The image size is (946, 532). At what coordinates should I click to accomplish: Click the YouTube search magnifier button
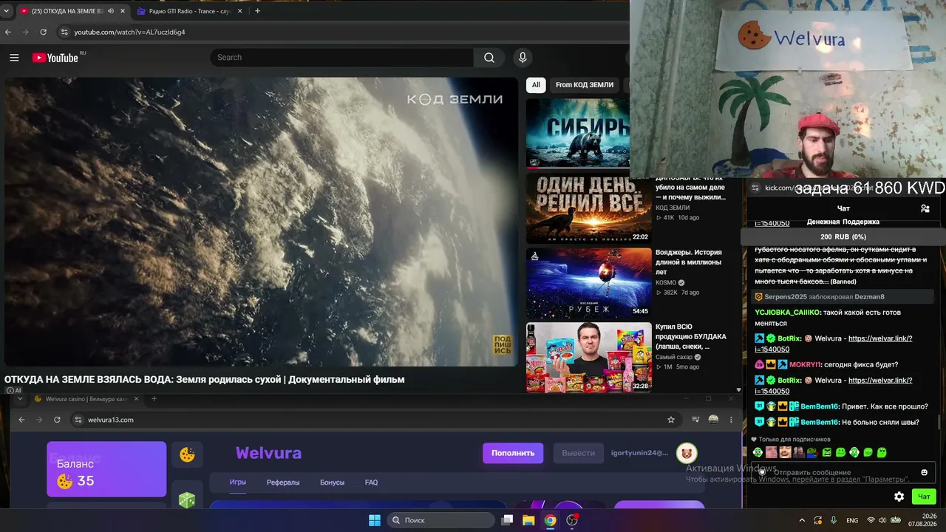click(x=489, y=58)
